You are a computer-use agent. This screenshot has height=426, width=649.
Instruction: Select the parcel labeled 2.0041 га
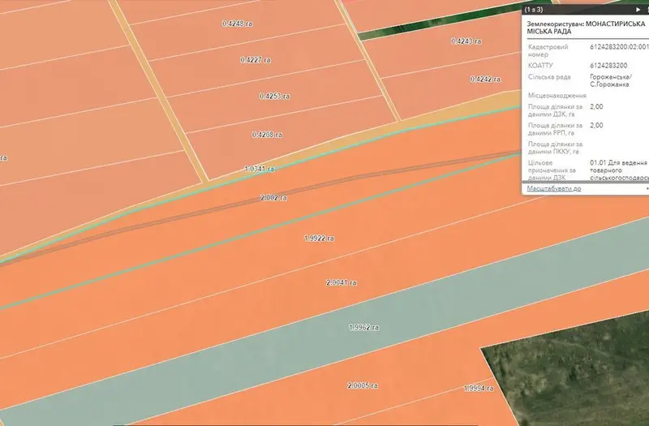[341, 282]
